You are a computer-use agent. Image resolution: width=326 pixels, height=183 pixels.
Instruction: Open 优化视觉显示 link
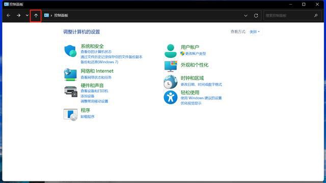click(191, 103)
